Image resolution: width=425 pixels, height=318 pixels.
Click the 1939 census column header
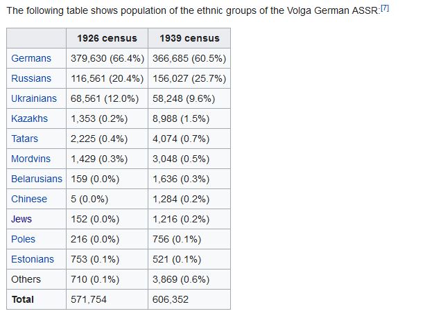coord(189,38)
